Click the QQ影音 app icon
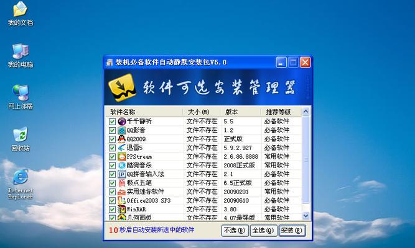This screenshot has width=415, height=248. point(122,130)
